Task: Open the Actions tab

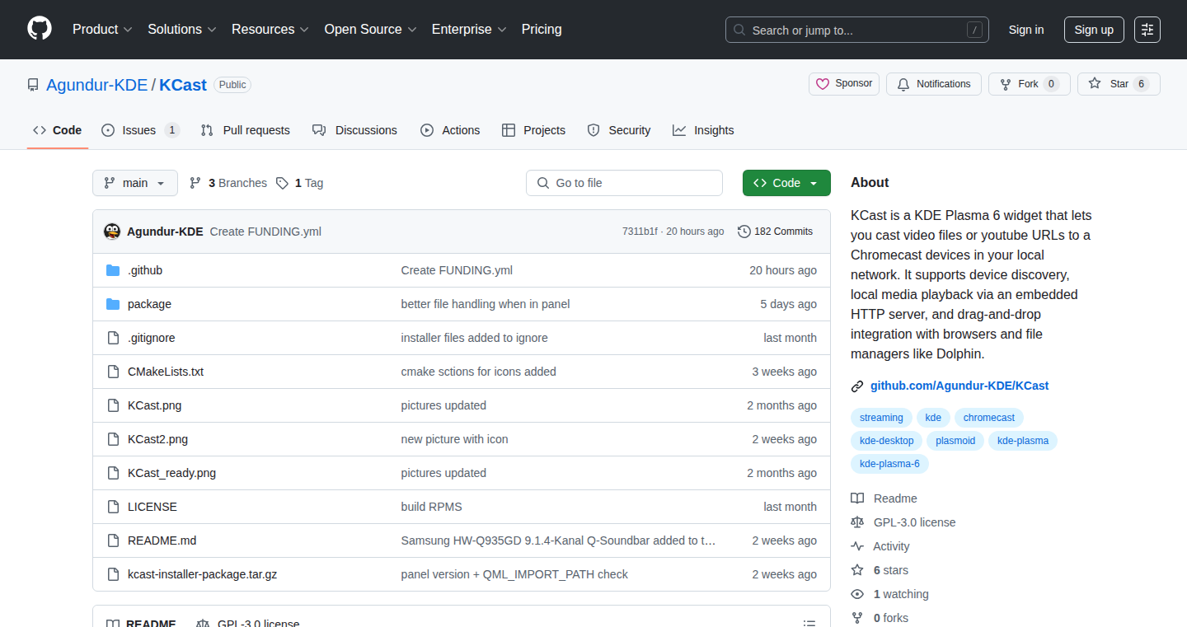Action: pos(450,130)
